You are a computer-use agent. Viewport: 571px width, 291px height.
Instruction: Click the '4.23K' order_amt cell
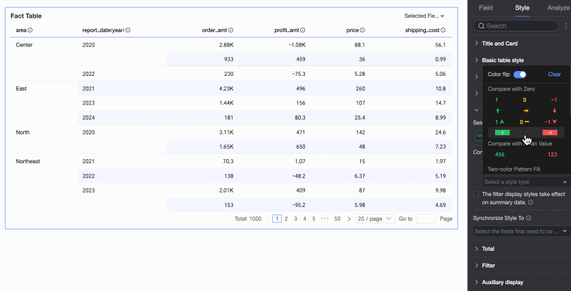click(226, 89)
